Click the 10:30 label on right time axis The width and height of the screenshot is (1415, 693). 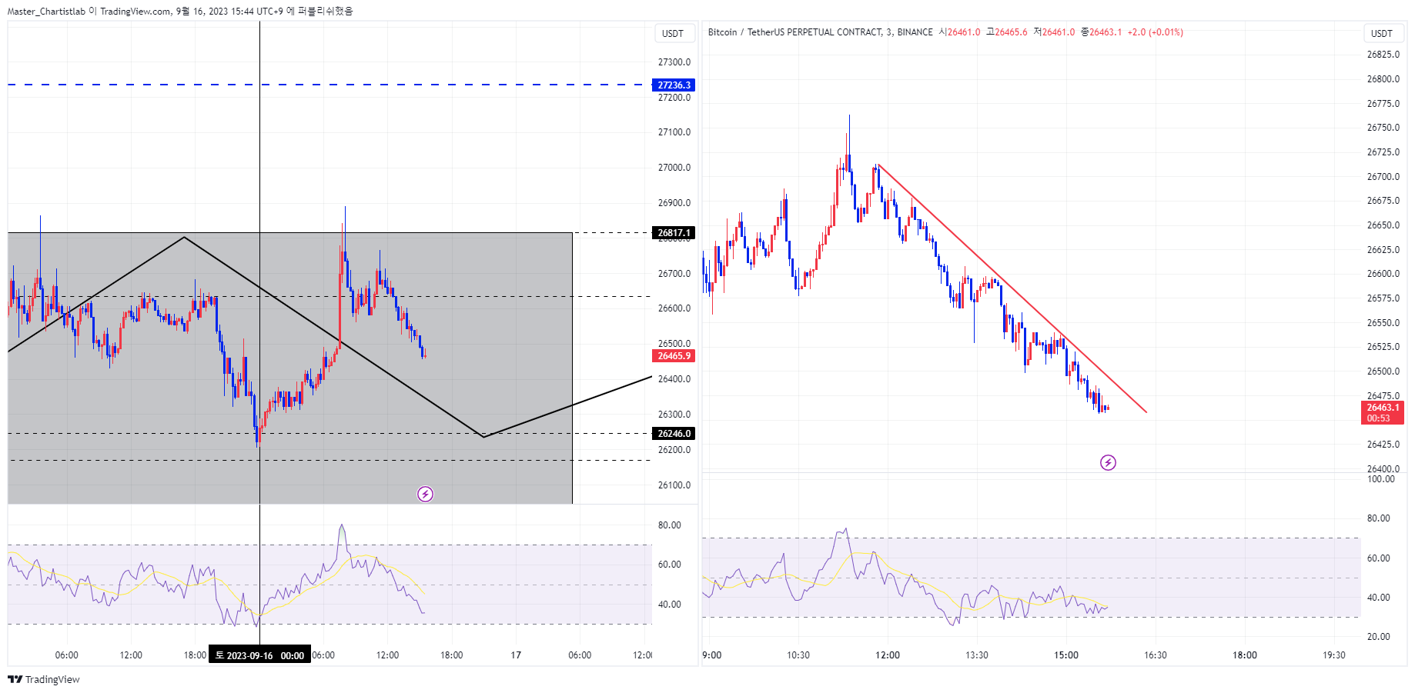click(x=798, y=655)
